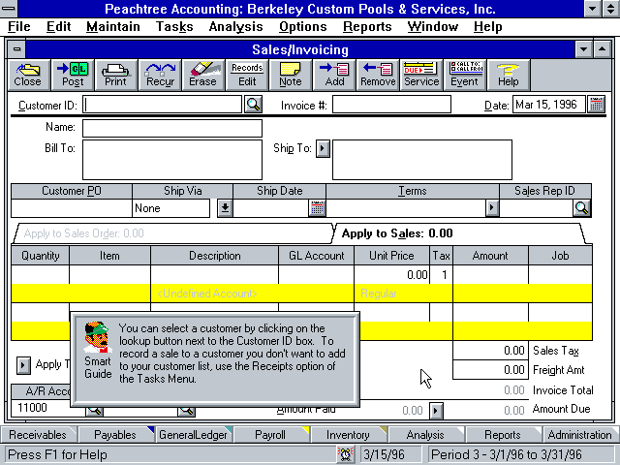Click the Freight Amt amount field
This screenshot has height=465, width=620.
pos(490,370)
